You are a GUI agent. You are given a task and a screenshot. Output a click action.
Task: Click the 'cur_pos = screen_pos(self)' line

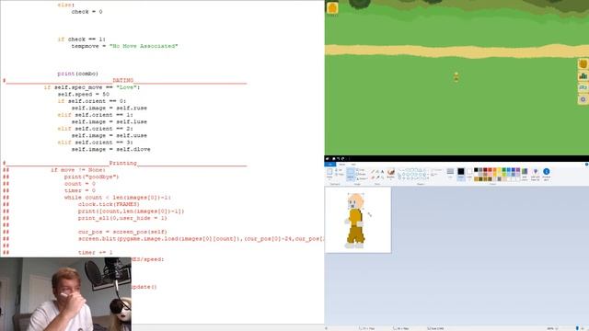[122, 232]
